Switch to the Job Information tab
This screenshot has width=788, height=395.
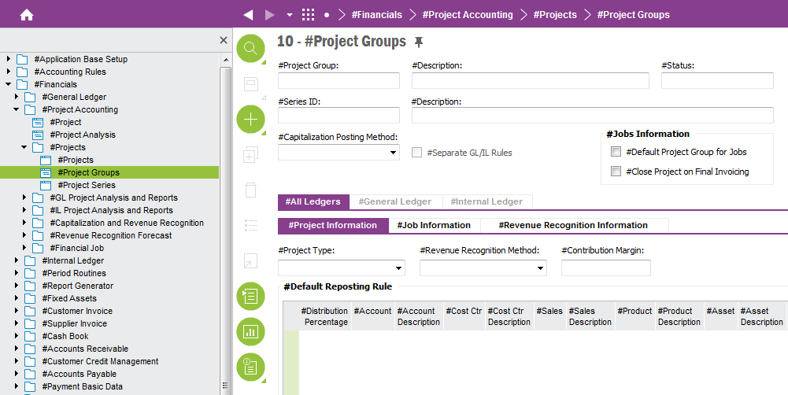435,226
